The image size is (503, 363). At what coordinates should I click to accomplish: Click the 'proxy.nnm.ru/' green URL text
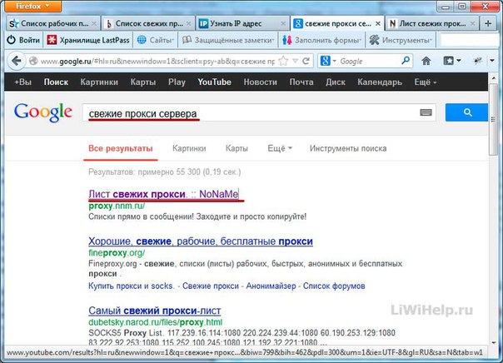coord(117,206)
